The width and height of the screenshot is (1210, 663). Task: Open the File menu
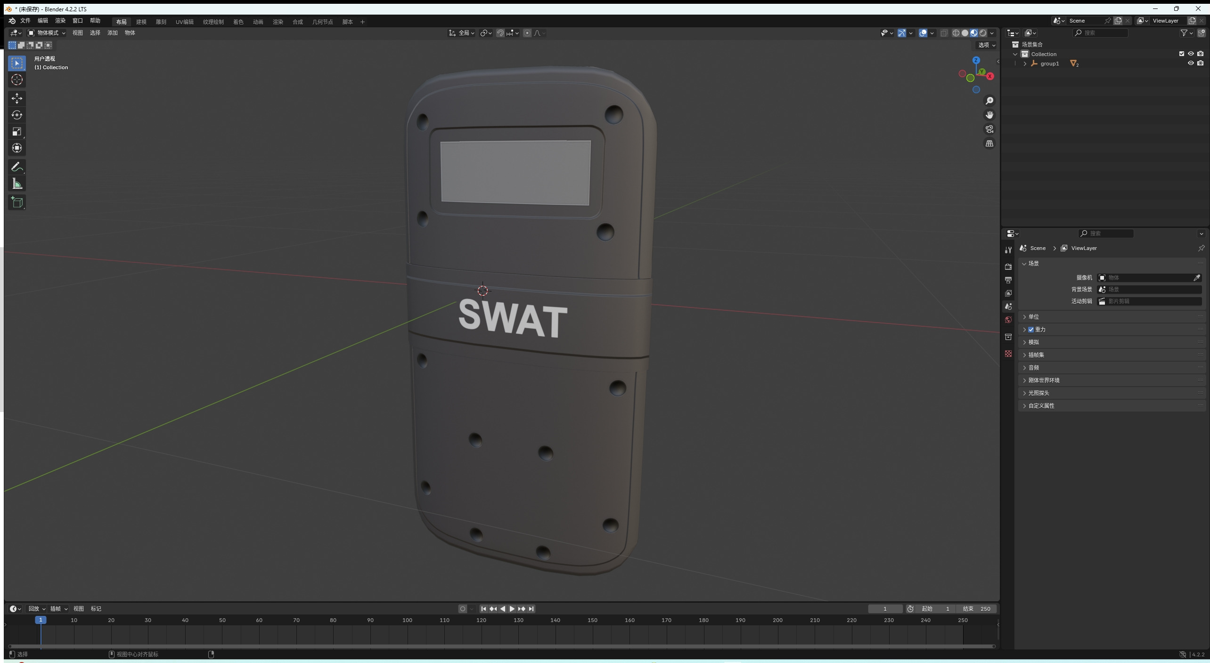coord(25,21)
